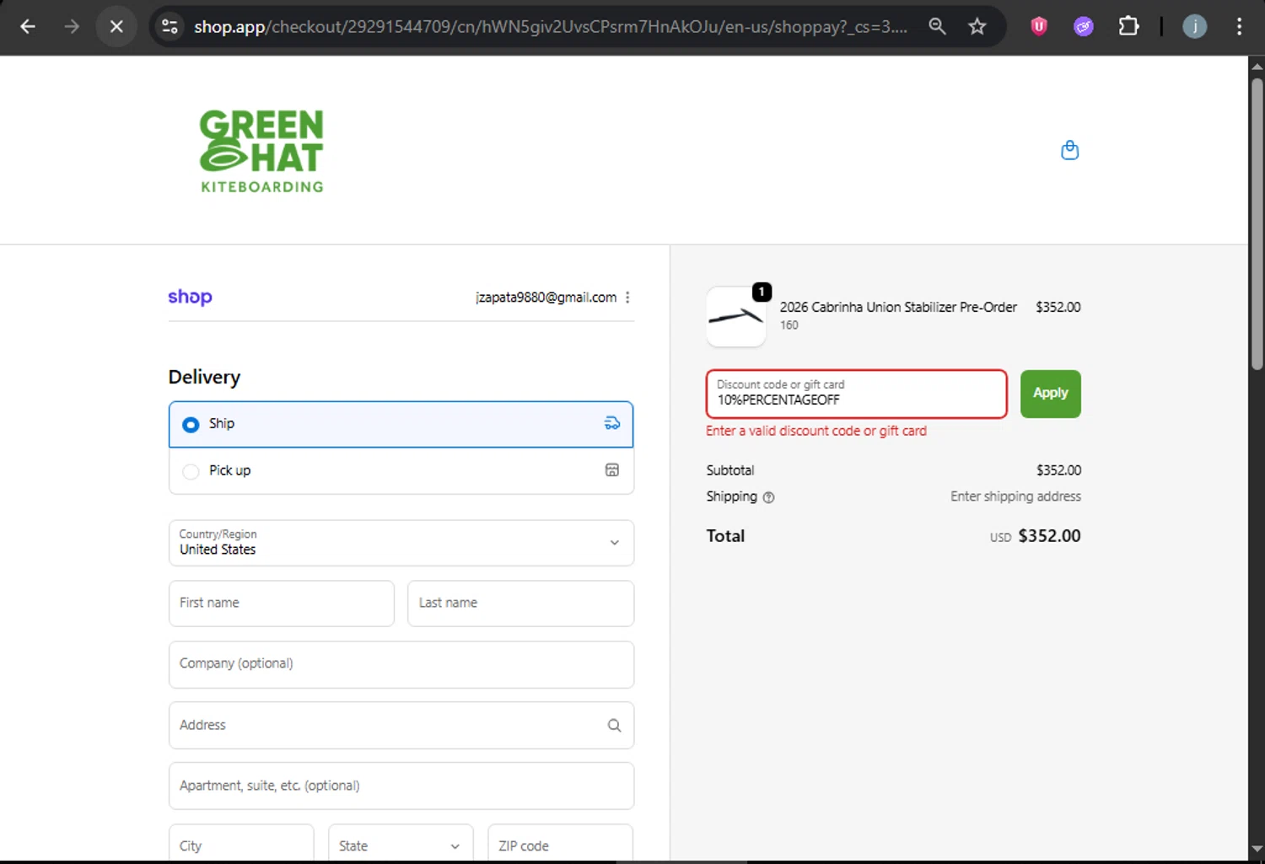The width and height of the screenshot is (1265, 864).
Task: Click the Discount code input field
Action: tap(857, 394)
